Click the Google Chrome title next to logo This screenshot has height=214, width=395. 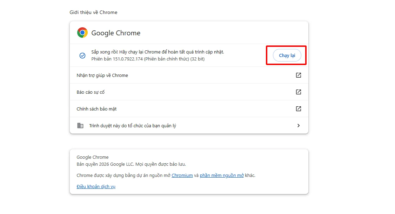coord(116,33)
